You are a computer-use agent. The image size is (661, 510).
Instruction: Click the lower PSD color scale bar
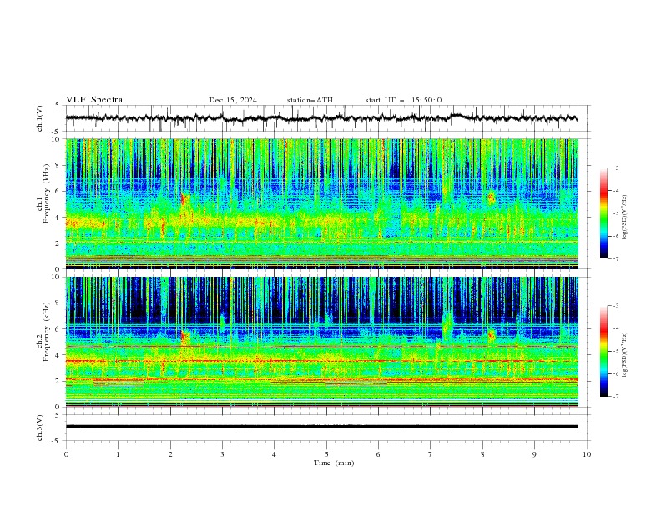pos(603,351)
